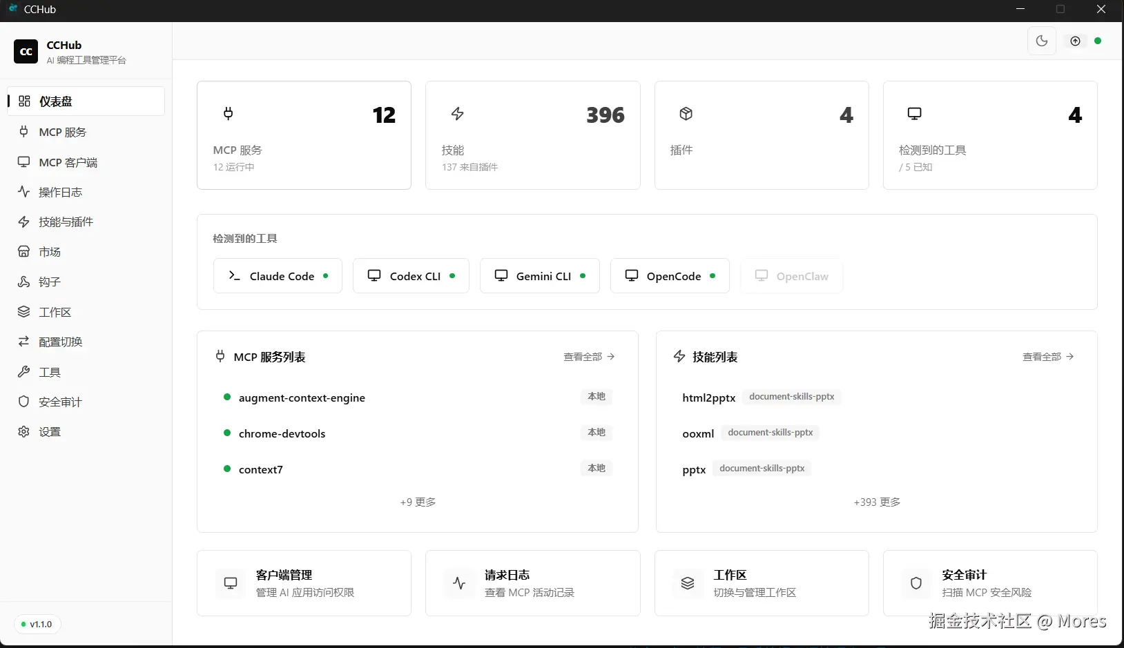Image resolution: width=1124 pixels, height=648 pixels.
Task: Click the green online indicator in the top-right
Action: coord(1098,41)
